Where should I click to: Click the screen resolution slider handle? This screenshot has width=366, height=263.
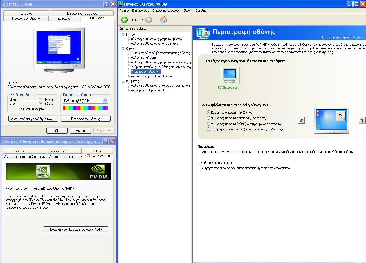pos(41,101)
